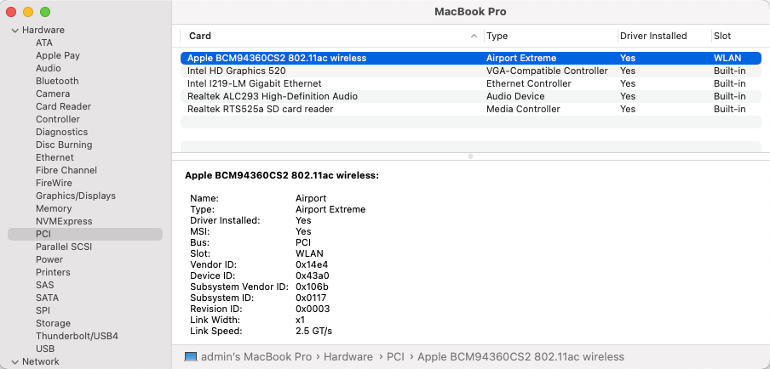Open the Bluetooth hardware category

[x=57, y=81]
